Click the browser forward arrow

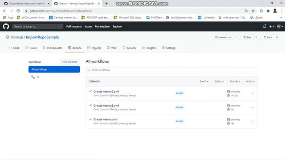tap(11, 11)
